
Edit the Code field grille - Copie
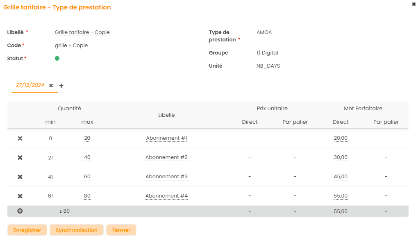point(71,45)
